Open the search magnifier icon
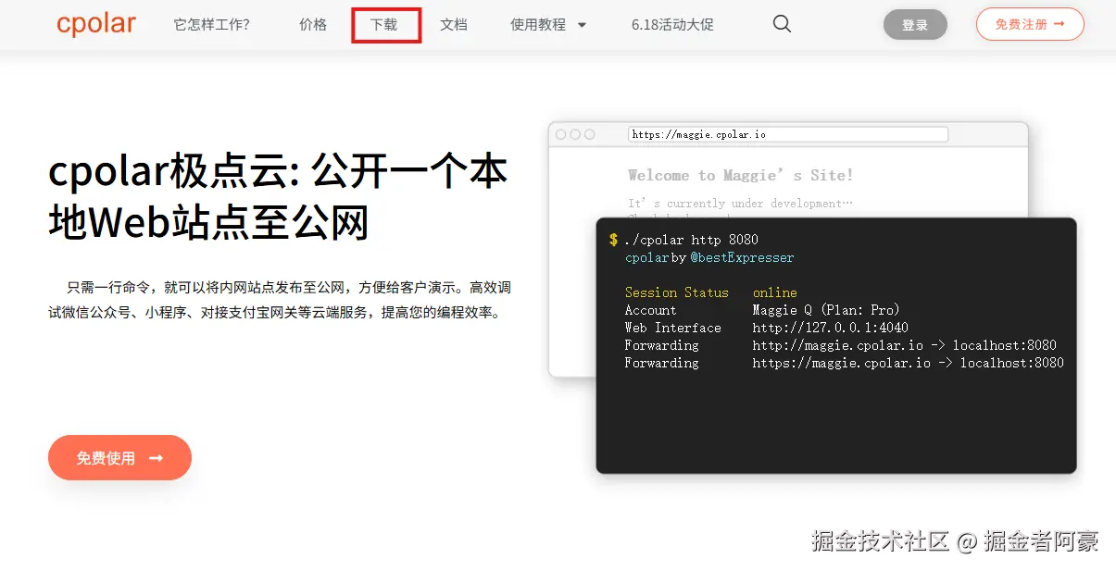Image resolution: width=1116 pixels, height=571 pixels. (782, 24)
